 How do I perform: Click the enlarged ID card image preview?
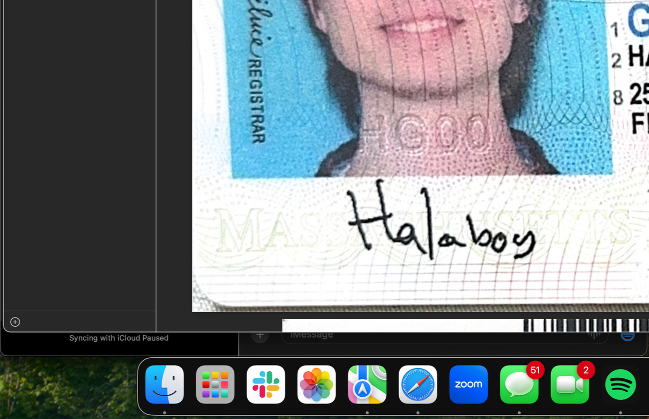pyautogui.click(x=420, y=155)
